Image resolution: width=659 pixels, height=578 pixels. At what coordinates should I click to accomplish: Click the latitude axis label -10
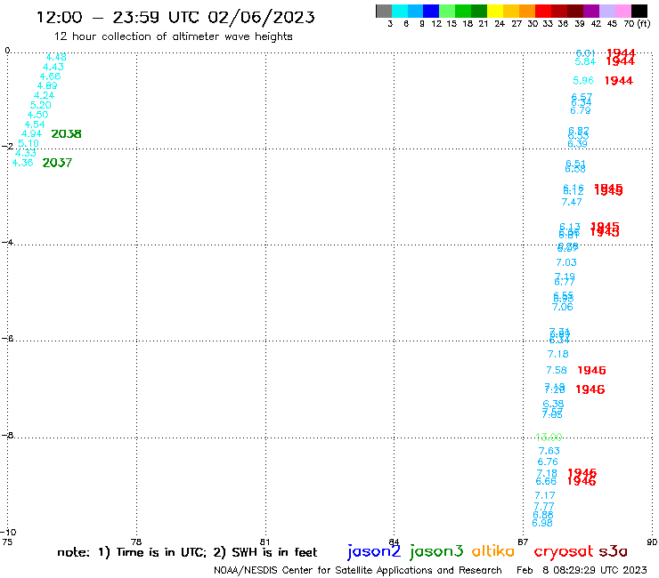pos(8,533)
